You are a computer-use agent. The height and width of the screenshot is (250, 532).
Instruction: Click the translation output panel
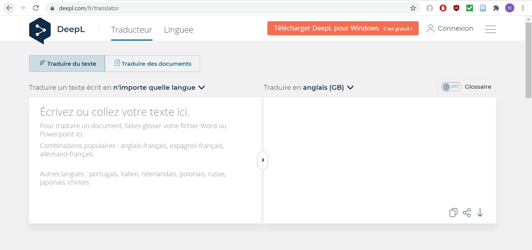click(x=380, y=160)
